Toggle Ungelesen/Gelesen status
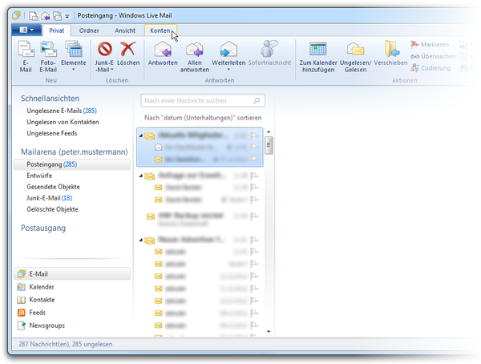The height and width of the screenshot is (364, 481). 355,56
